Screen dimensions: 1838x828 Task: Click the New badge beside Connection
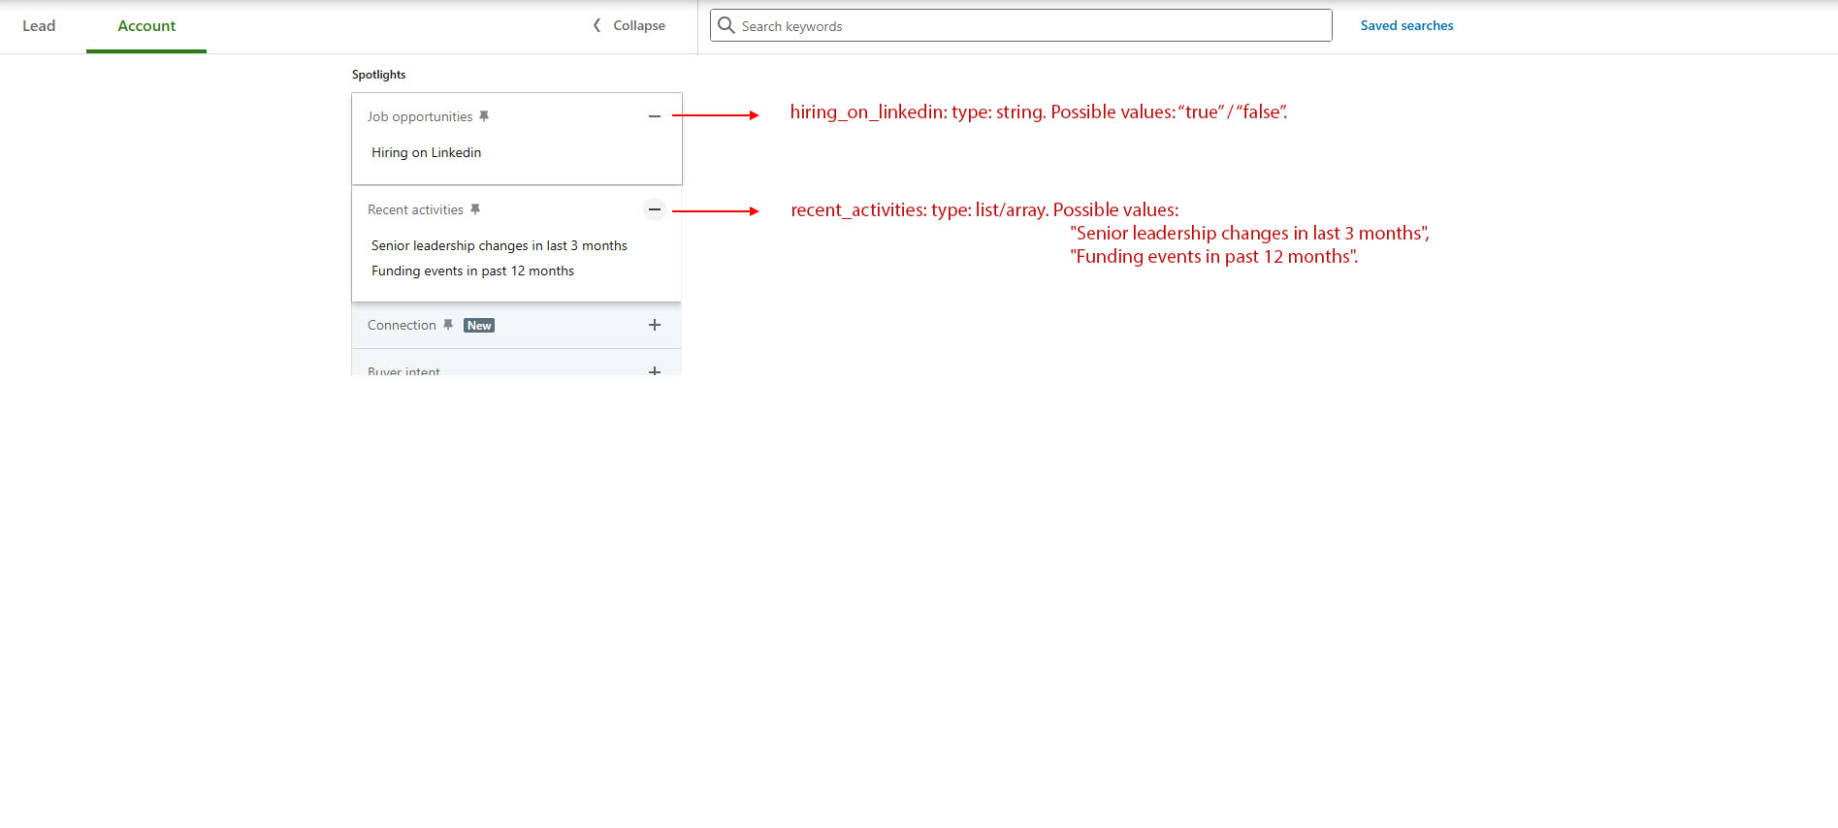click(479, 326)
